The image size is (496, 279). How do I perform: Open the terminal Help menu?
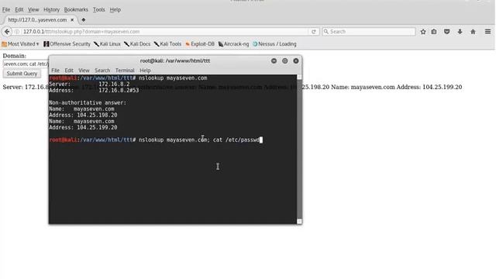pyautogui.click(x=145, y=71)
